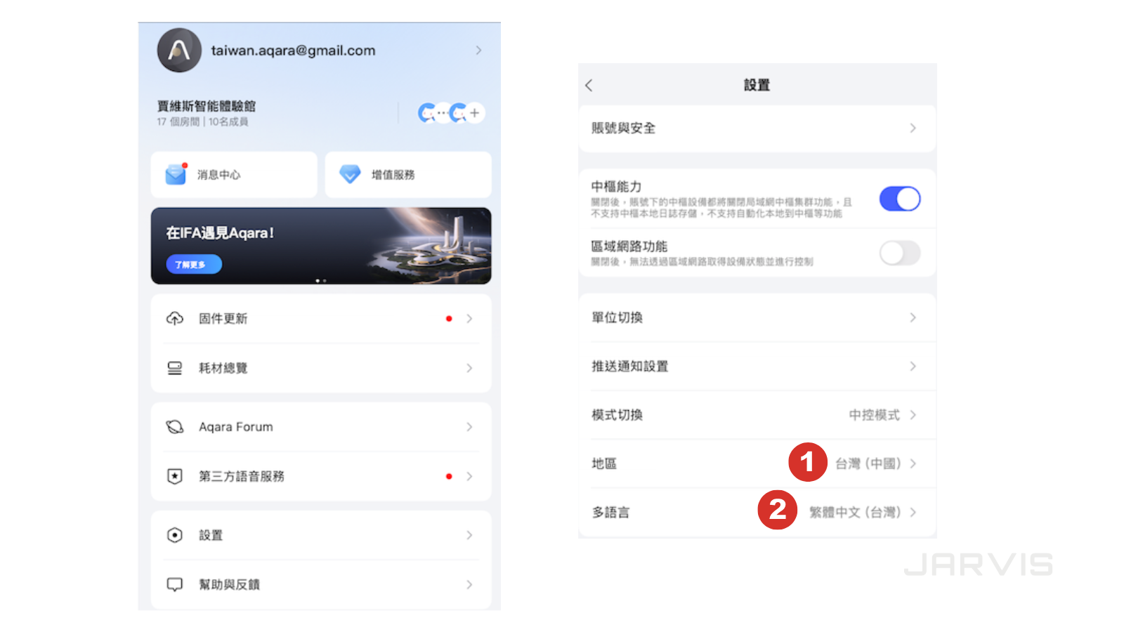Image resolution: width=1124 pixels, height=632 pixels.
Task: Expand the 幫助與反饋 row chevron
Action: (469, 584)
